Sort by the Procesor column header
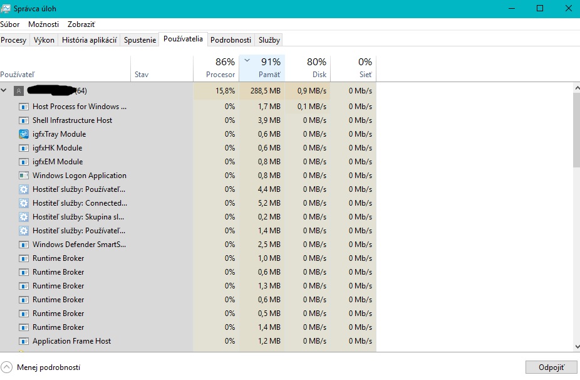 coord(216,68)
